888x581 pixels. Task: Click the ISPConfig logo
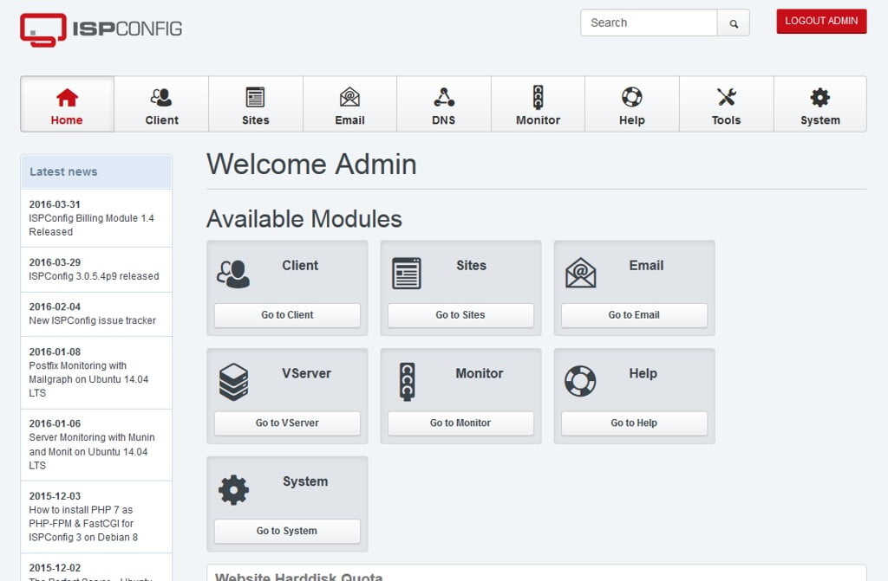[101, 29]
